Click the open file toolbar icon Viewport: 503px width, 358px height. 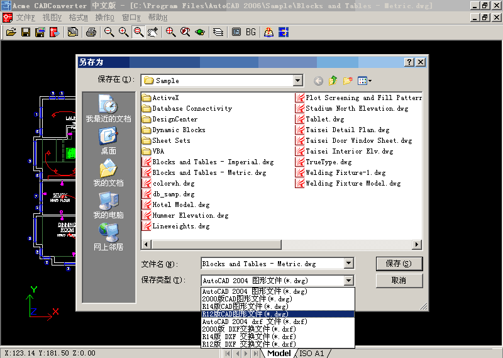tap(11, 33)
